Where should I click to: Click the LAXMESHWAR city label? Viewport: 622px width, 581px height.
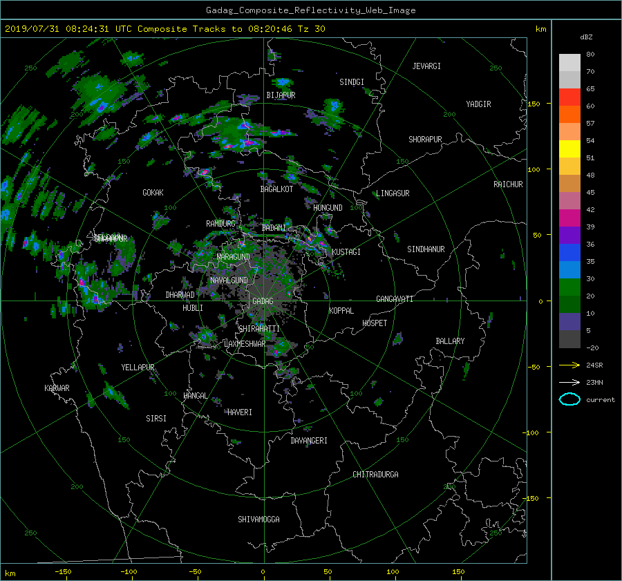pos(245,344)
